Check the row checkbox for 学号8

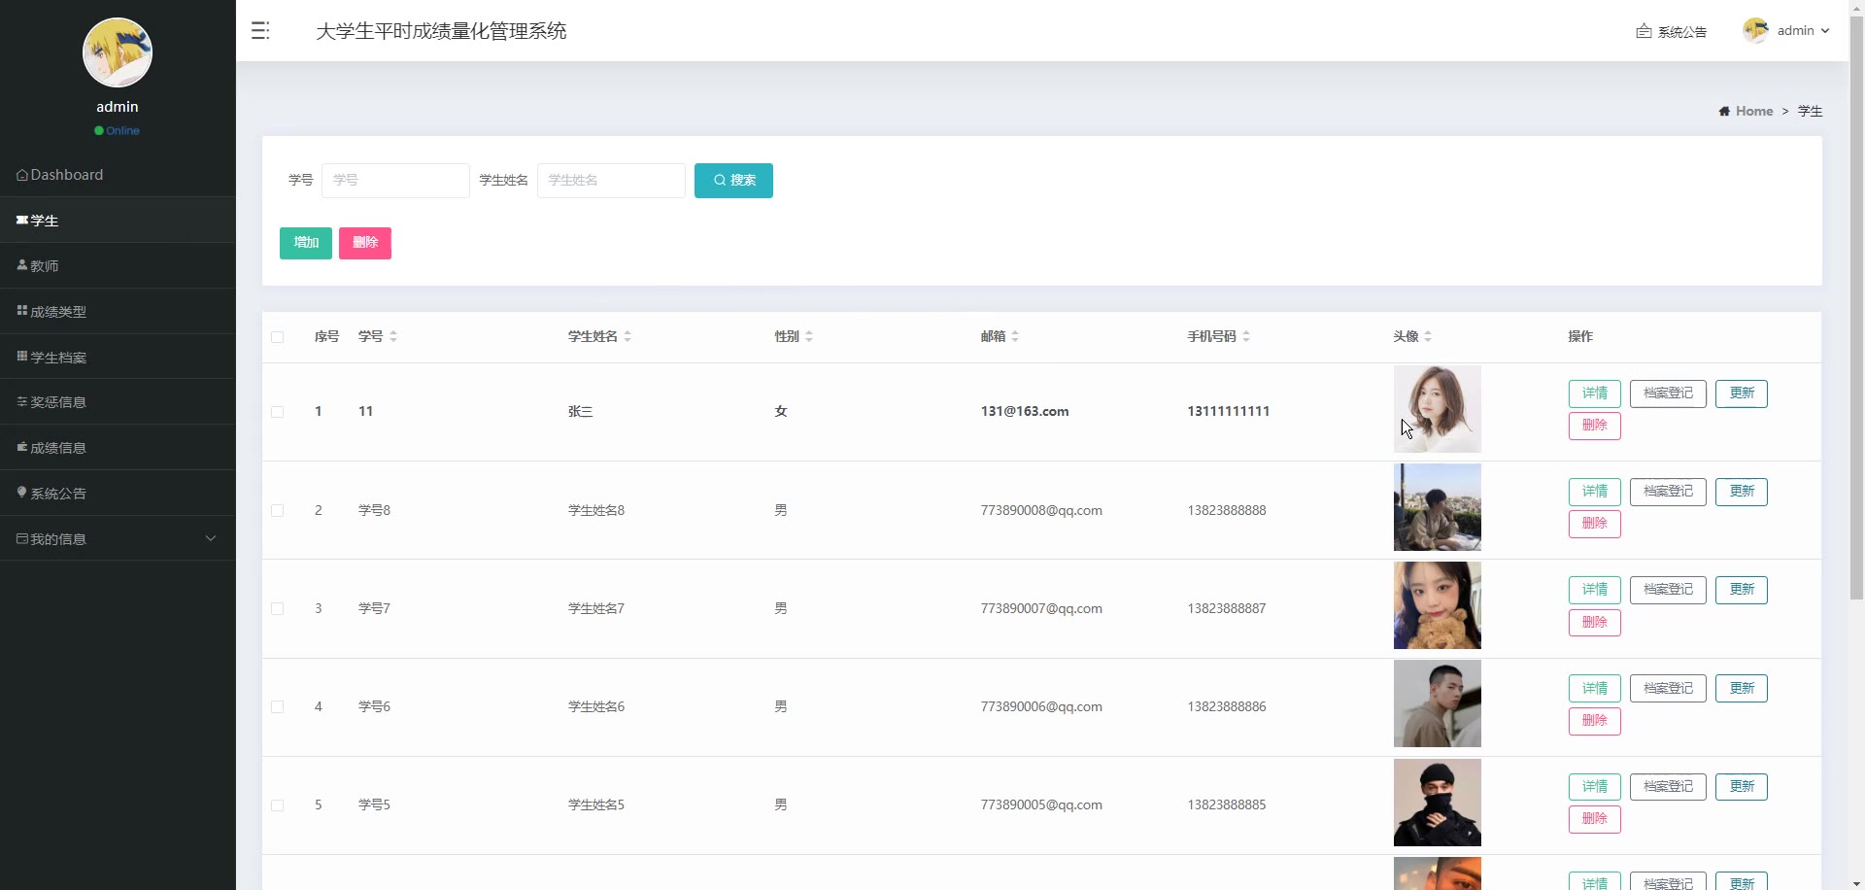pos(278,511)
